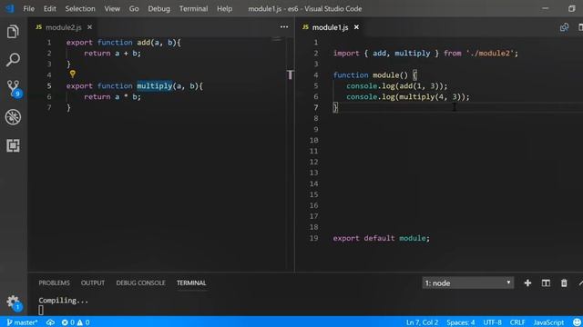
Task: Minimize the Visual Studio Code window
Action: [545, 8]
